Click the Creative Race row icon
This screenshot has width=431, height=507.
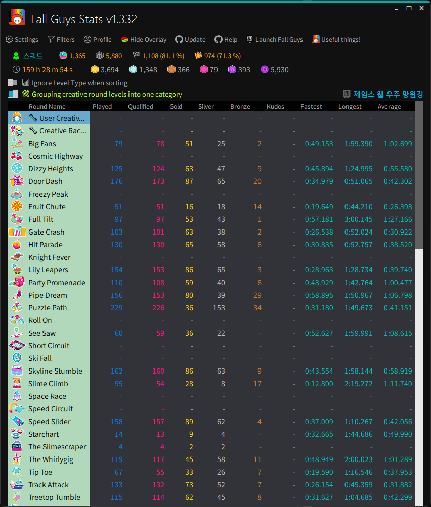[x=17, y=130]
